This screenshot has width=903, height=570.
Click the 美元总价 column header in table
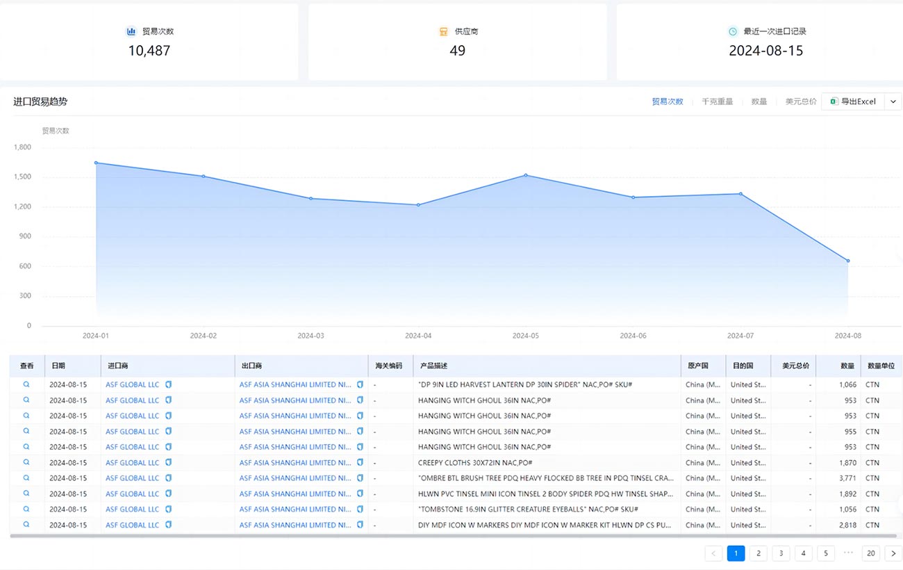click(793, 366)
